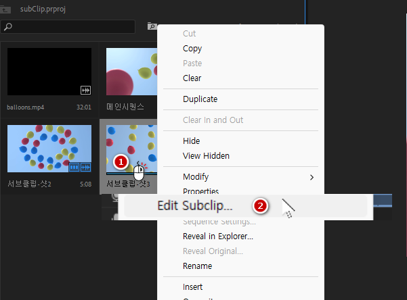
Task: Expand the Modify submenu arrow
Action: click(x=312, y=177)
